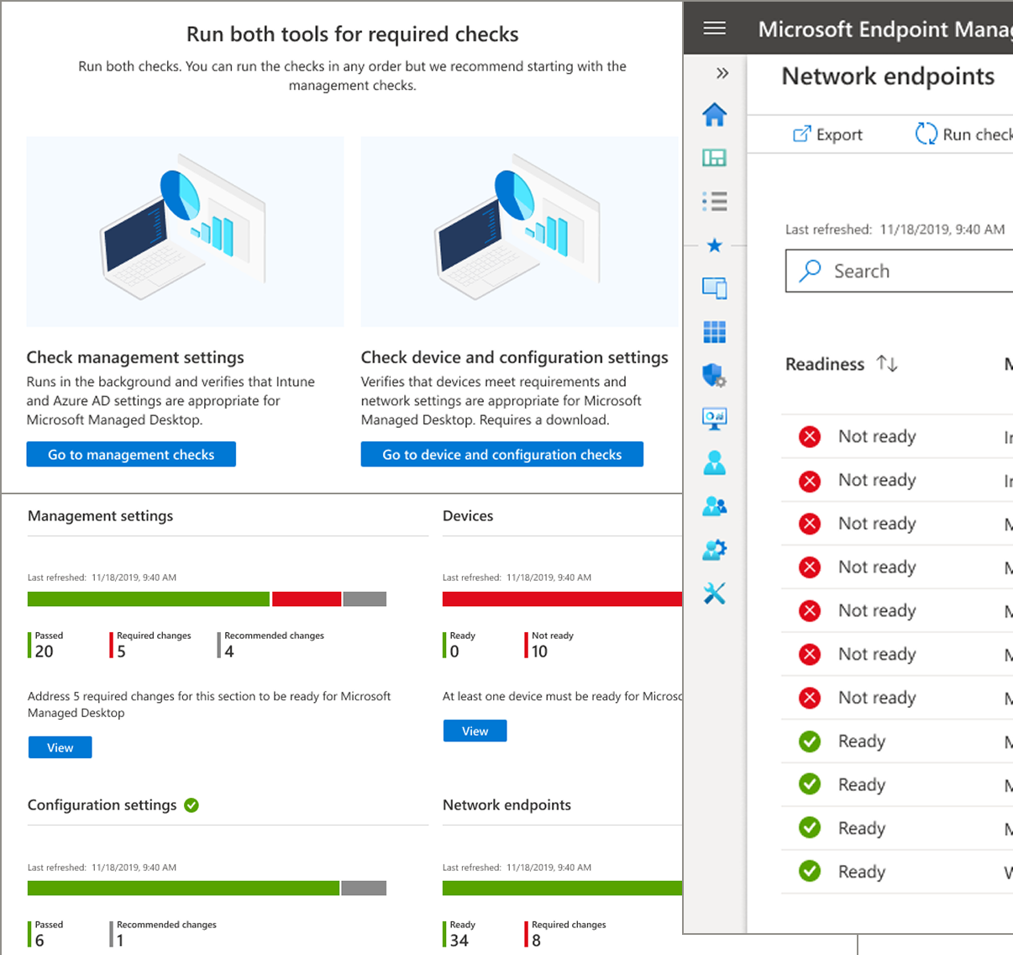Open Tenant administration gear-person icon
This screenshot has height=955, width=1013.
[x=715, y=550]
